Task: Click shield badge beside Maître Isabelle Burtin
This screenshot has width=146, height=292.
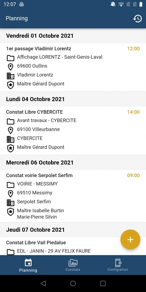Action: (x=11, y=212)
